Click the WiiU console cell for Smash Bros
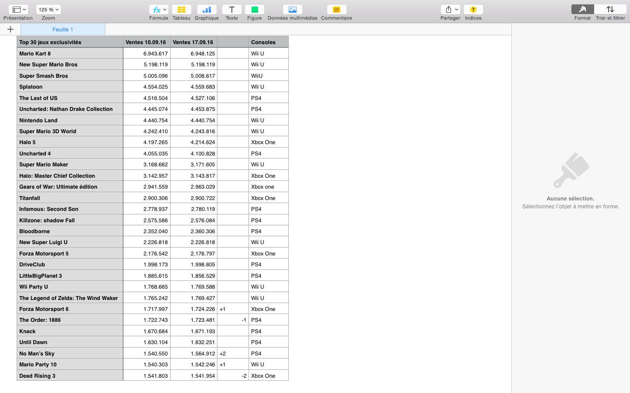This screenshot has height=393, width=630. point(269,76)
